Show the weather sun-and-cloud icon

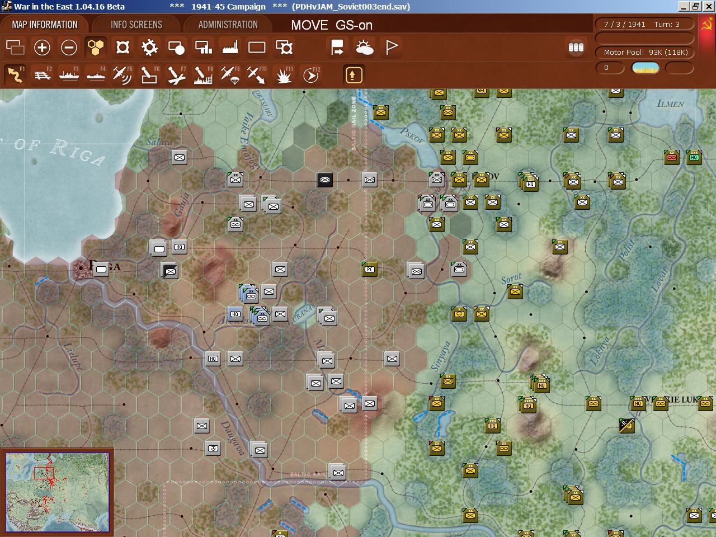[365, 48]
